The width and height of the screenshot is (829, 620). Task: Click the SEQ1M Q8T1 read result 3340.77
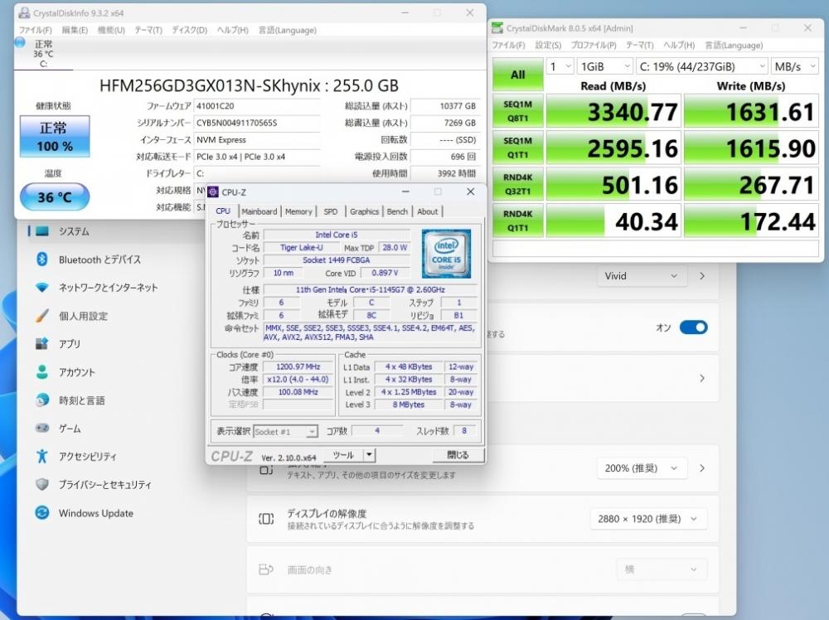(613, 112)
